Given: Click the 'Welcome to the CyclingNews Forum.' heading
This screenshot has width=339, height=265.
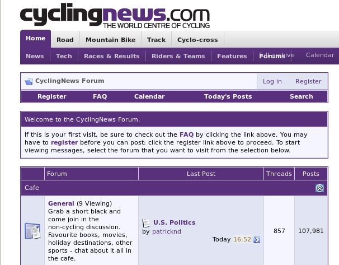Looking at the screenshot, I should pos(82,119).
